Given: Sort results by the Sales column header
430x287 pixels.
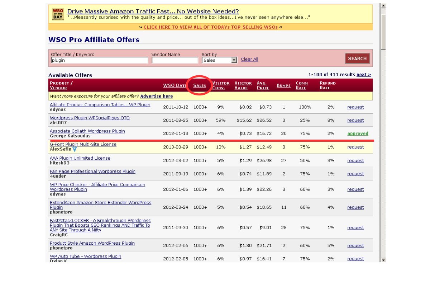Looking at the screenshot, I should point(200,85).
